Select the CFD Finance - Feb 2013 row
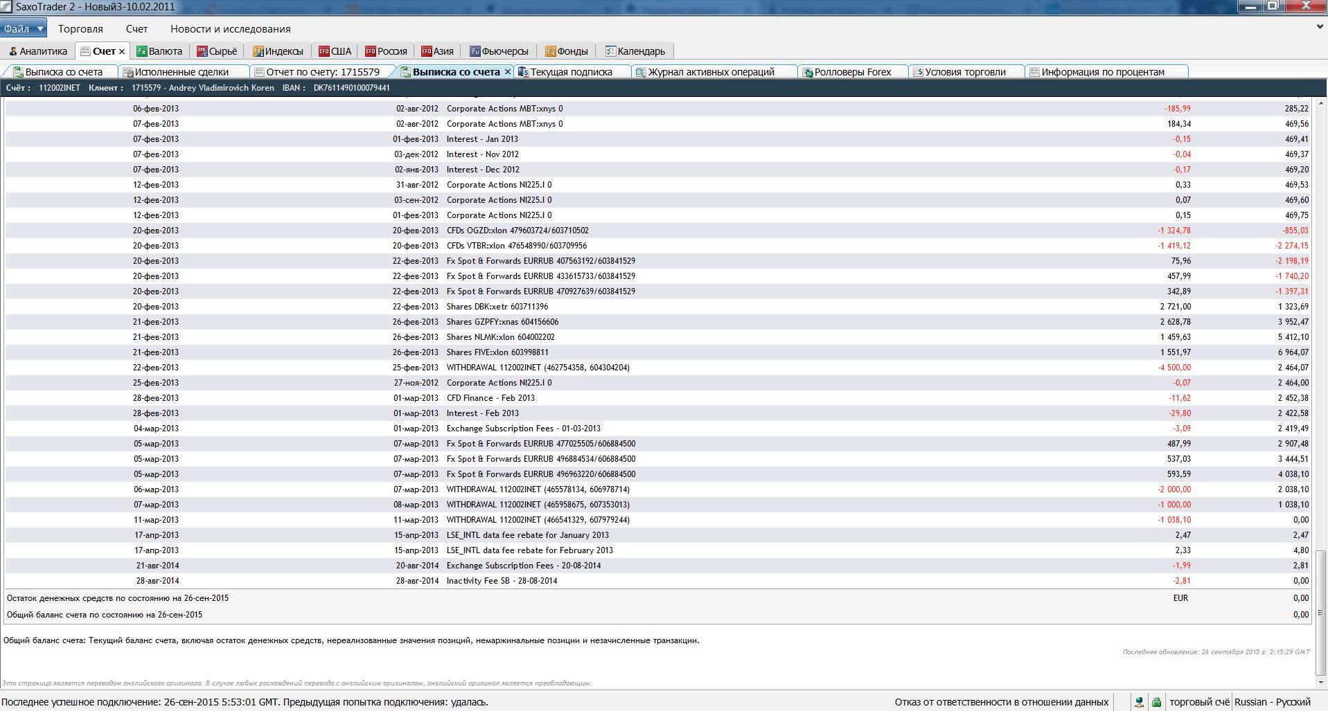The image size is (1328, 711). 658,398
